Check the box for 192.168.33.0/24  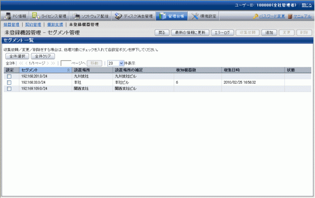(9, 83)
